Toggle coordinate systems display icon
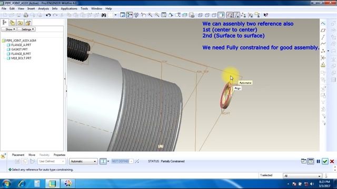This screenshot has height=189, width=337. [x=251, y=15]
